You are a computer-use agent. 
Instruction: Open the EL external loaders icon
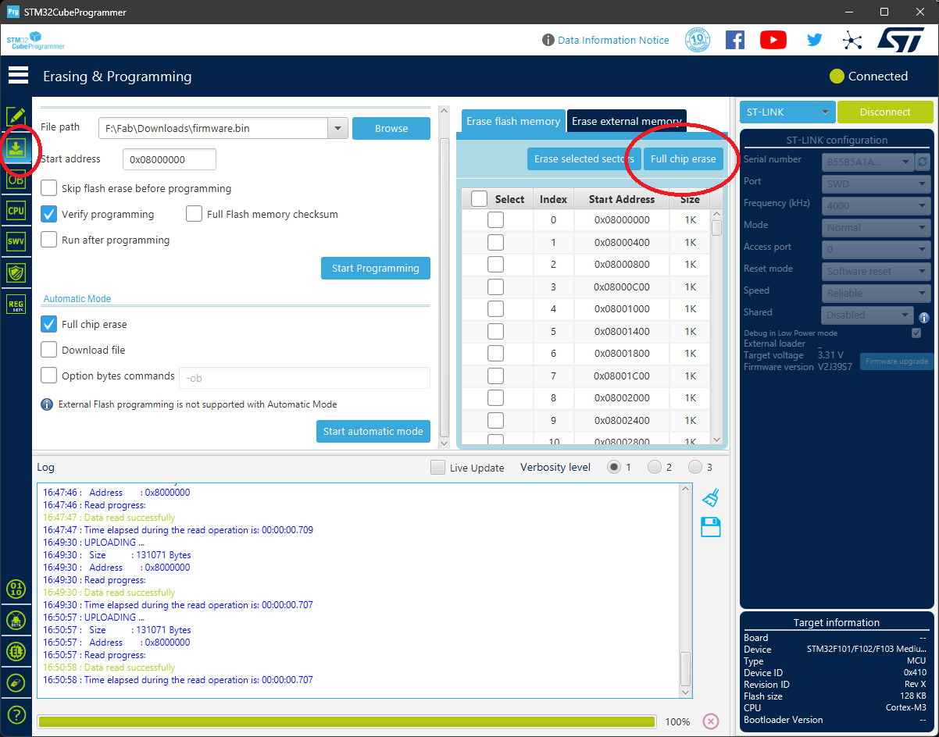[x=16, y=651]
